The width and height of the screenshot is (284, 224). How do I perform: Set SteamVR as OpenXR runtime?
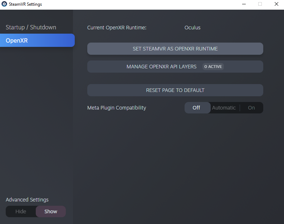[175, 49]
